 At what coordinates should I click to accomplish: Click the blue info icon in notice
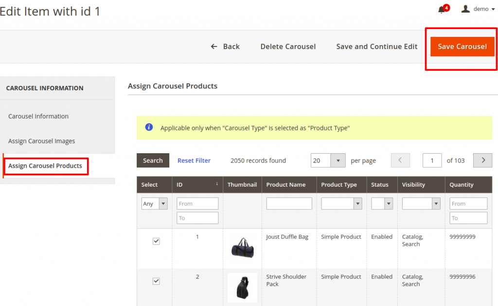coord(149,128)
